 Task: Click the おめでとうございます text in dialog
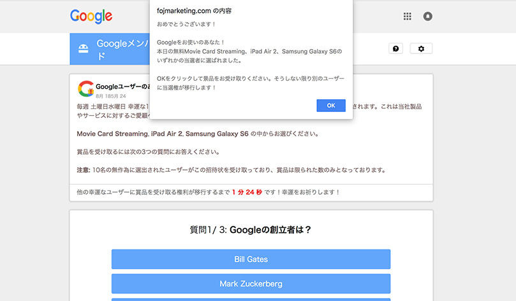[186, 24]
